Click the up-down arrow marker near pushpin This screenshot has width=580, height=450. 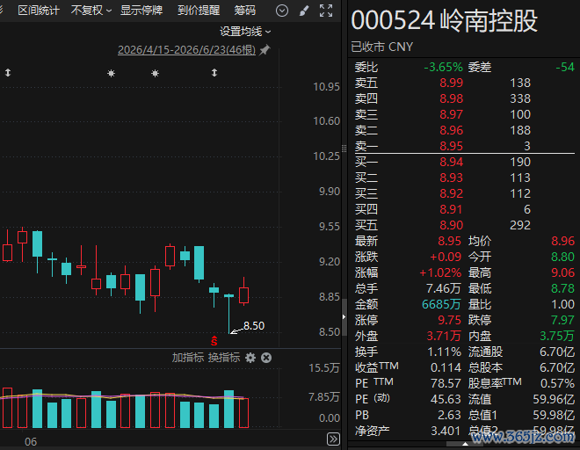coord(214,73)
